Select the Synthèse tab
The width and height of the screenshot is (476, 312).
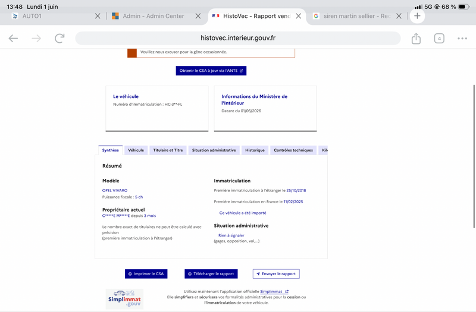[x=111, y=150]
